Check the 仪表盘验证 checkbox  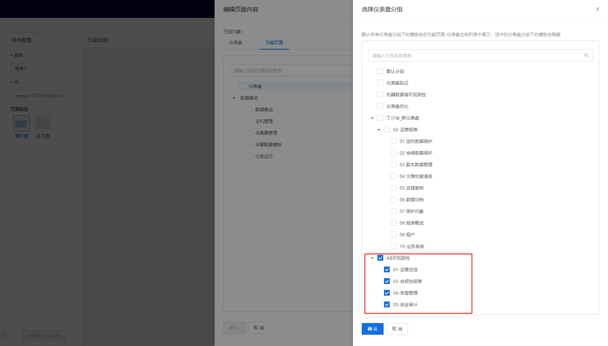coord(380,83)
